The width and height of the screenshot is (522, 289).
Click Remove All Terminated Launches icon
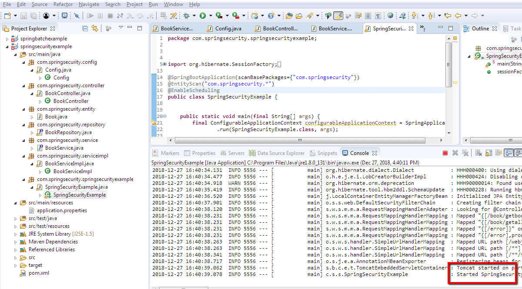[x=465, y=153]
